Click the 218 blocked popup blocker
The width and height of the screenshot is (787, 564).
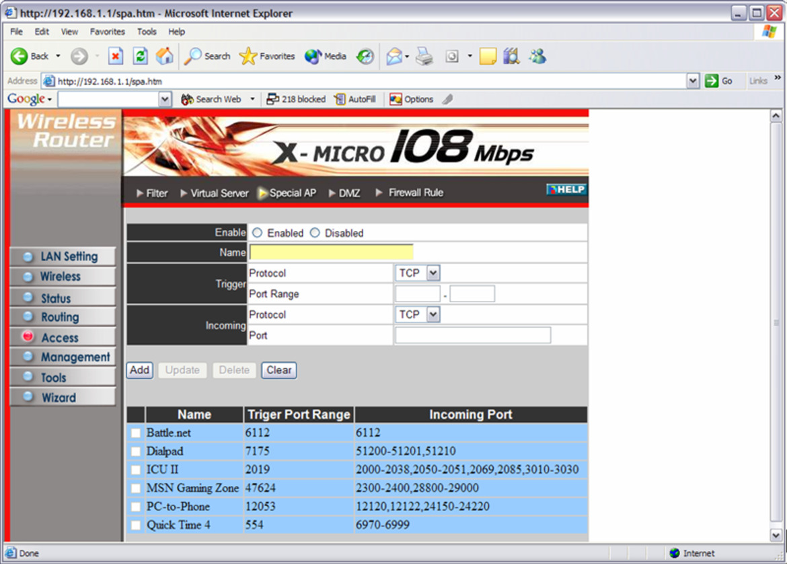coord(296,100)
